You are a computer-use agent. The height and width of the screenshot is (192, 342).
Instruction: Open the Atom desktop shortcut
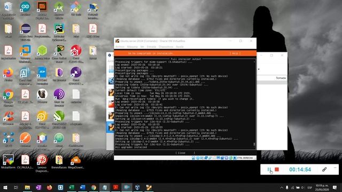[x=59, y=140]
